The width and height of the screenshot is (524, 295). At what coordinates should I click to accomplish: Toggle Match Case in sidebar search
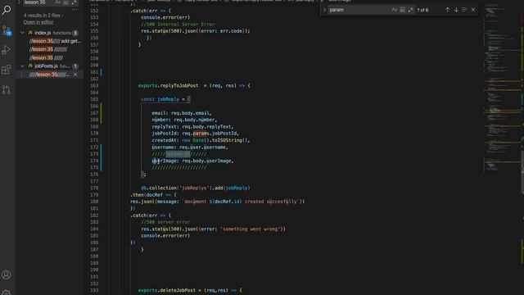pyautogui.click(x=58, y=2)
